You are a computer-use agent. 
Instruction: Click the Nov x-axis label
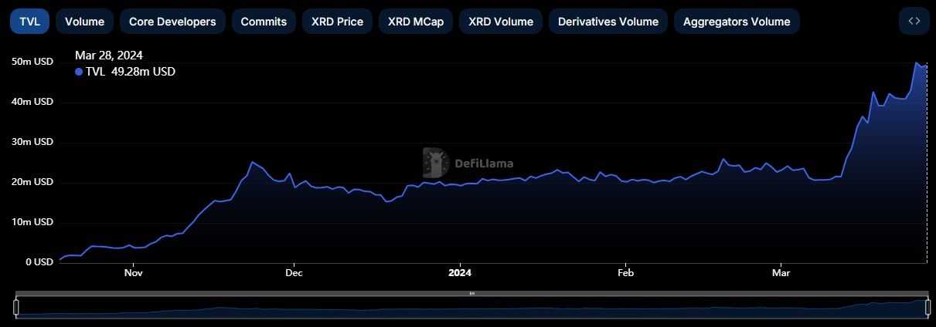(x=134, y=272)
